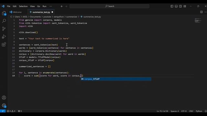Expand the hidden menus ellipsis
The height and width of the screenshot is (116, 207).
coord(51,6)
